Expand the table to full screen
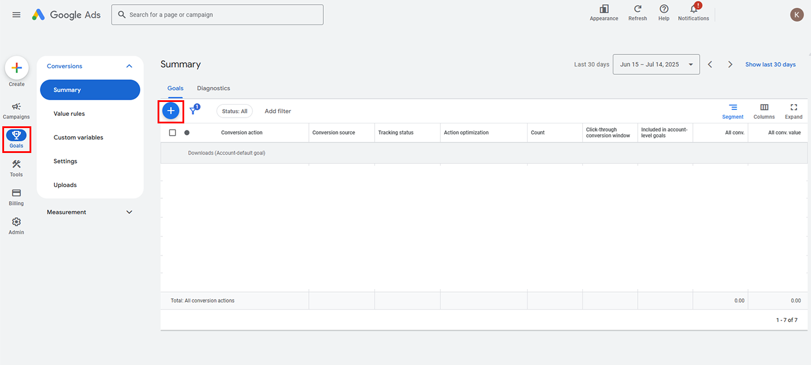This screenshot has width=811, height=365. point(794,111)
